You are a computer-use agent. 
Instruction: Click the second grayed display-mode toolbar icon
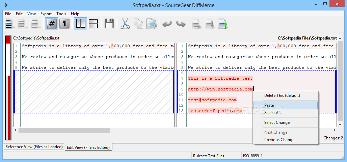pyautogui.click(x=22, y=24)
